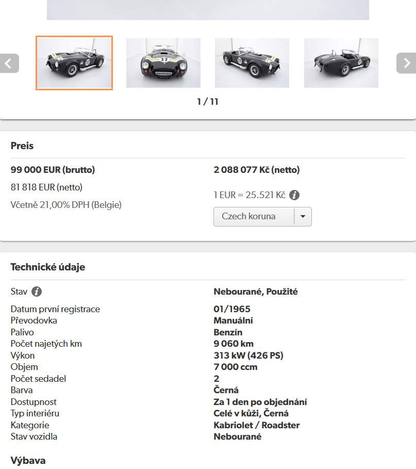Screen dimensions: 416x469
Task: Click the Preis section heading
Action: [x=22, y=146]
